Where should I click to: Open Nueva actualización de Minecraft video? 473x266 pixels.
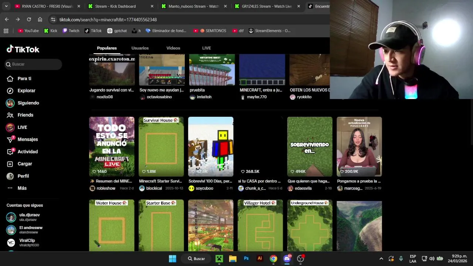click(x=359, y=147)
